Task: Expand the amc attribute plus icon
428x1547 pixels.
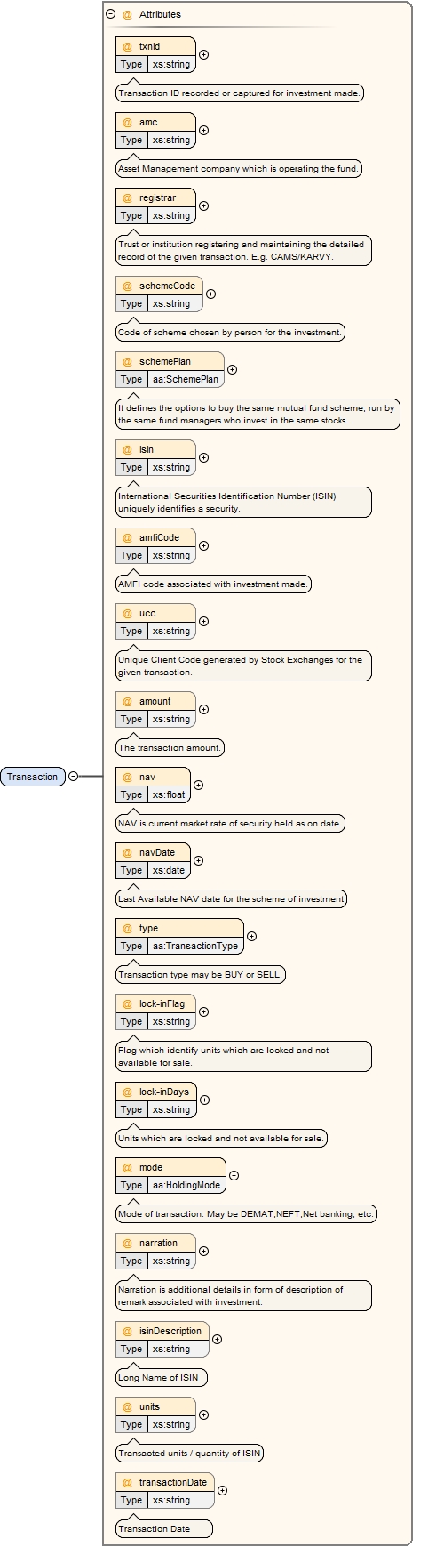Action: click(x=204, y=130)
